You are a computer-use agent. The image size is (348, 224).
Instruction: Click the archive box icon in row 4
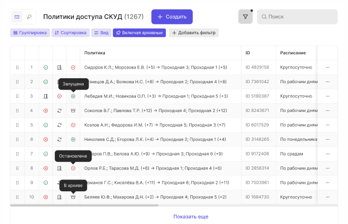(x=73, y=110)
